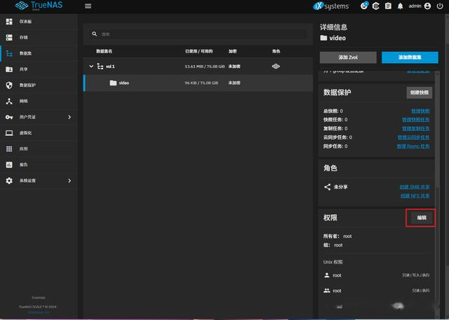Expand the 用户凭证 submenu chevron
Screen dimensions: 449x320
click(69, 117)
